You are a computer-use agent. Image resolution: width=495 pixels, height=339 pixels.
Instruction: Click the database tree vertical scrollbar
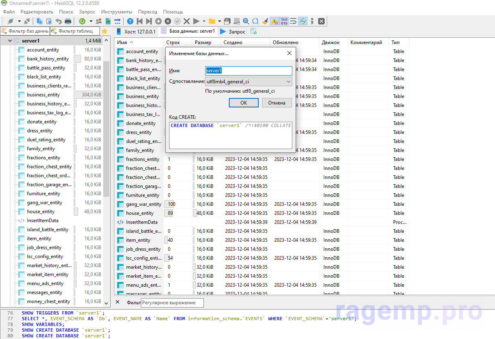[x=106, y=129]
